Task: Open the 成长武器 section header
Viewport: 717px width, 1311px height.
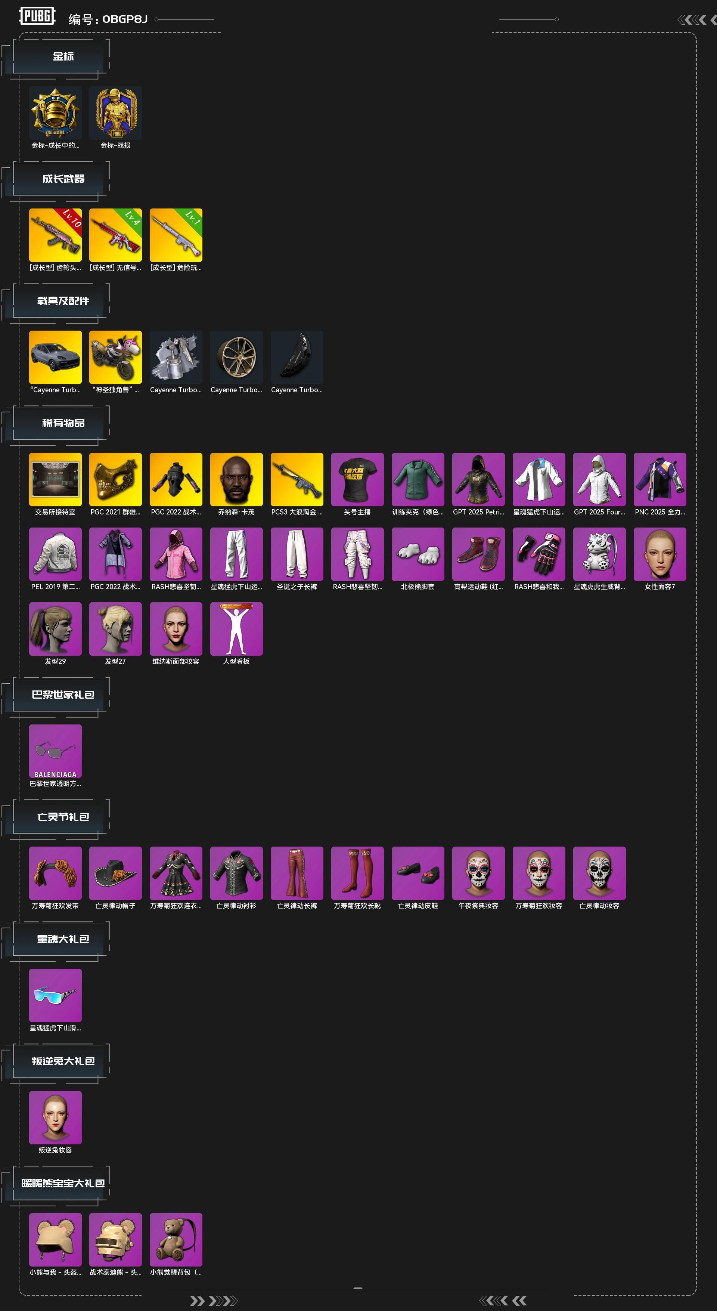Action: [x=63, y=179]
